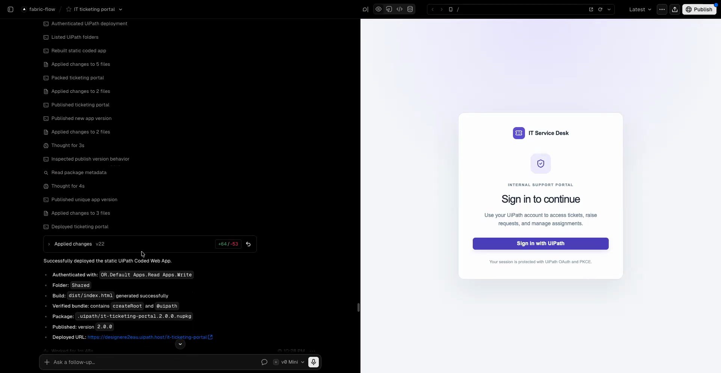Refresh the preview
This screenshot has height=373, width=721.
tap(600, 9)
